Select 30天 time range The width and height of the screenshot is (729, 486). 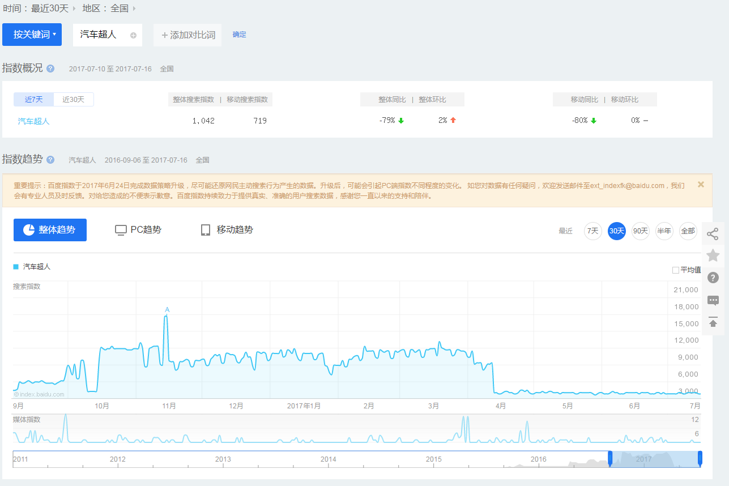click(x=617, y=231)
